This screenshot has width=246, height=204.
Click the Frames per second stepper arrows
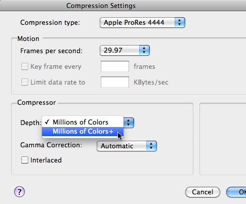[x=144, y=50]
